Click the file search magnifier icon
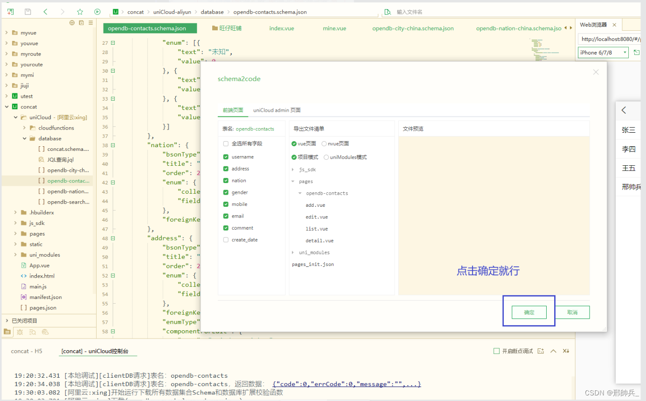 point(387,12)
